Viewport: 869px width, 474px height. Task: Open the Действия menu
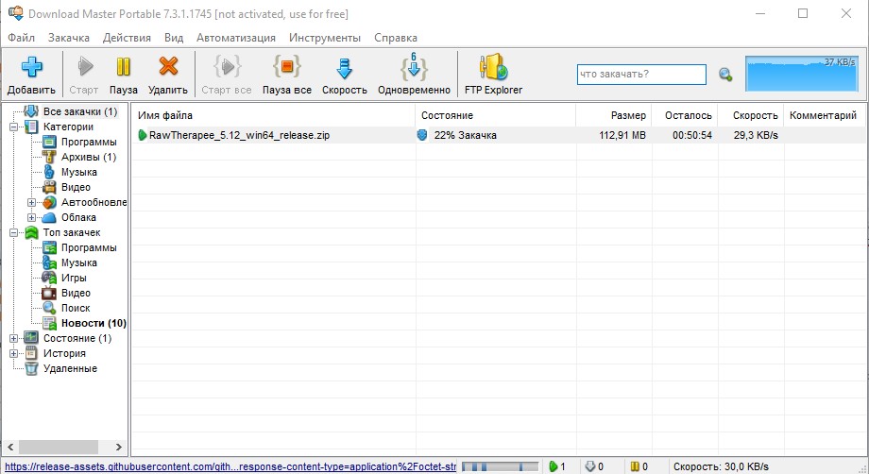[x=127, y=38]
